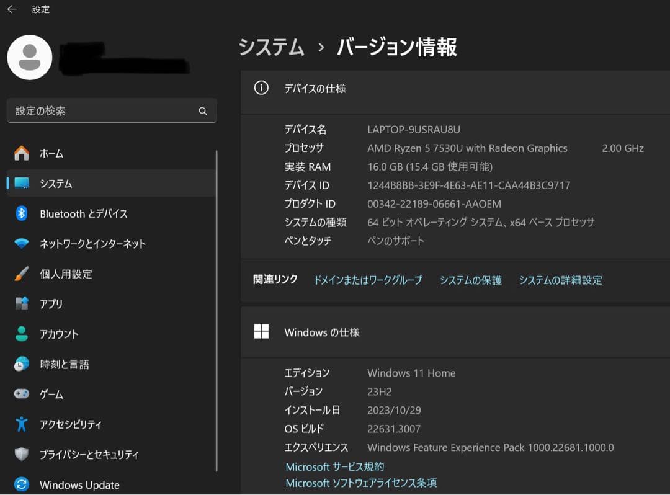
Task: Click the ドメインまたはワークグループ link
Action: (368, 280)
